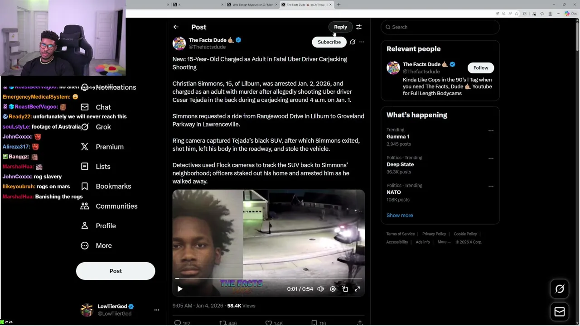Subscribe to The Facts Dude

click(x=329, y=42)
